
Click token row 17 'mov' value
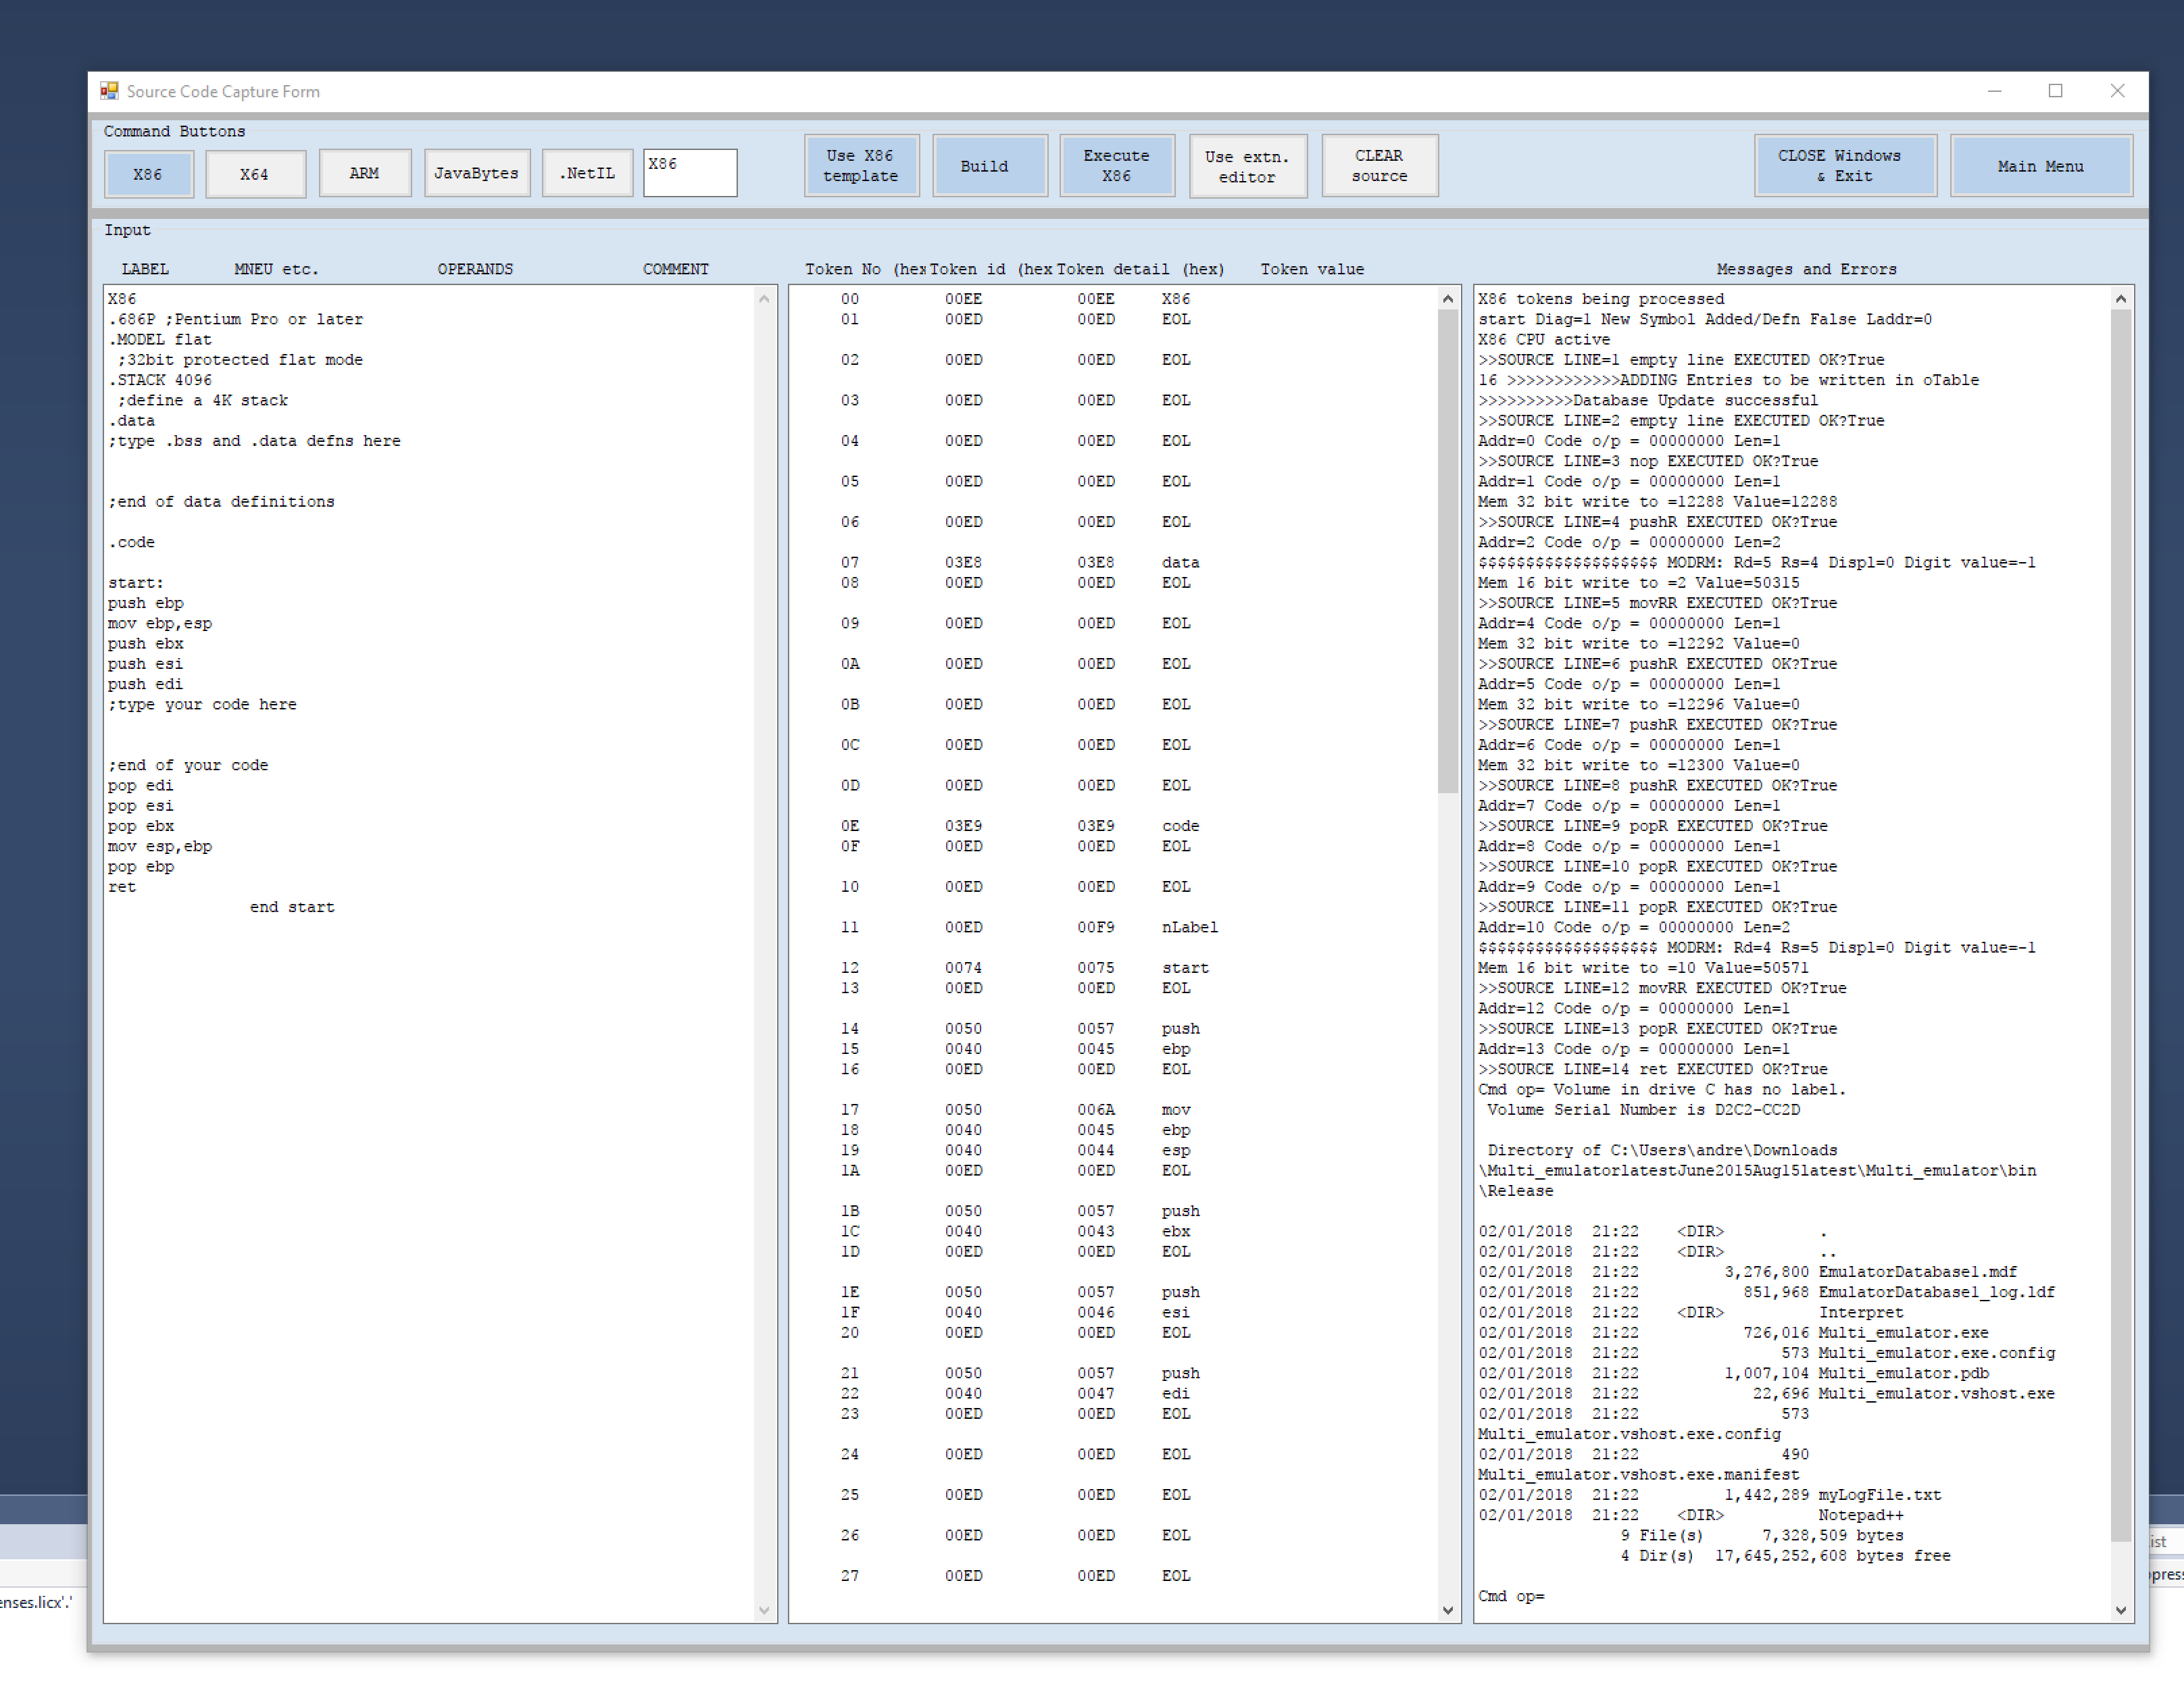point(1176,1110)
